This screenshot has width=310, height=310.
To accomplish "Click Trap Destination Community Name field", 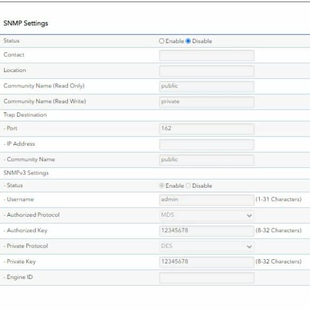I will pos(207,160).
